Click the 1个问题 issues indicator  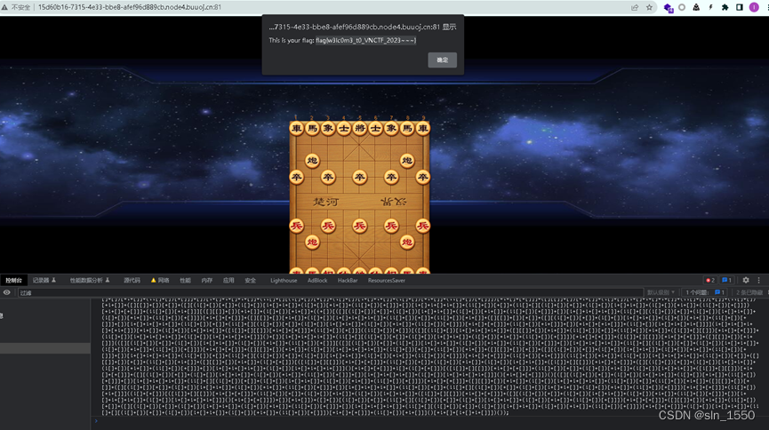[x=705, y=292]
